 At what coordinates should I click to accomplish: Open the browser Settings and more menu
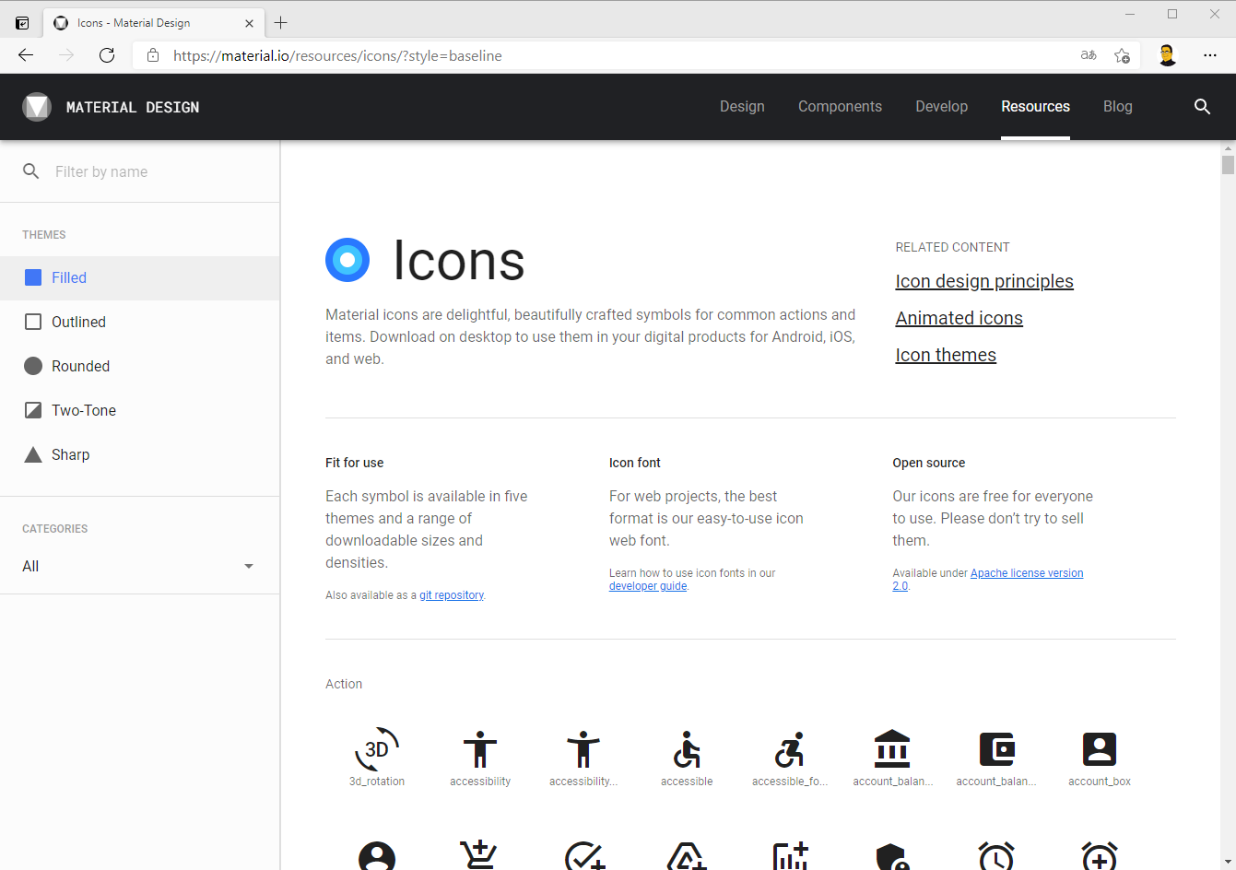[x=1210, y=55]
